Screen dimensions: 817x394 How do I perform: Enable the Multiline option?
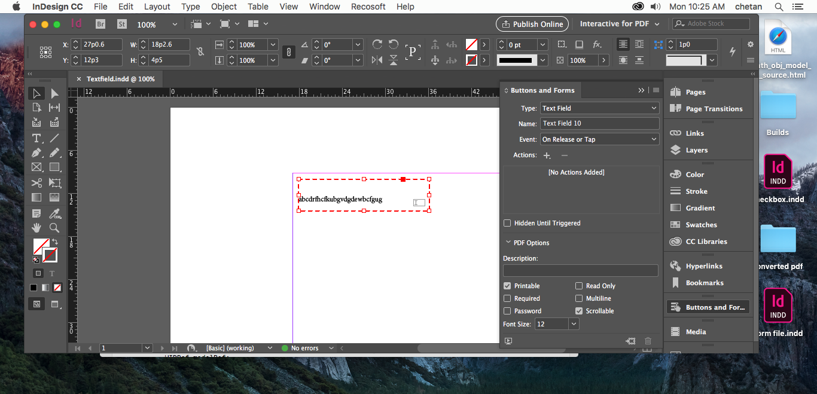pyautogui.click(x=579, y=298)
